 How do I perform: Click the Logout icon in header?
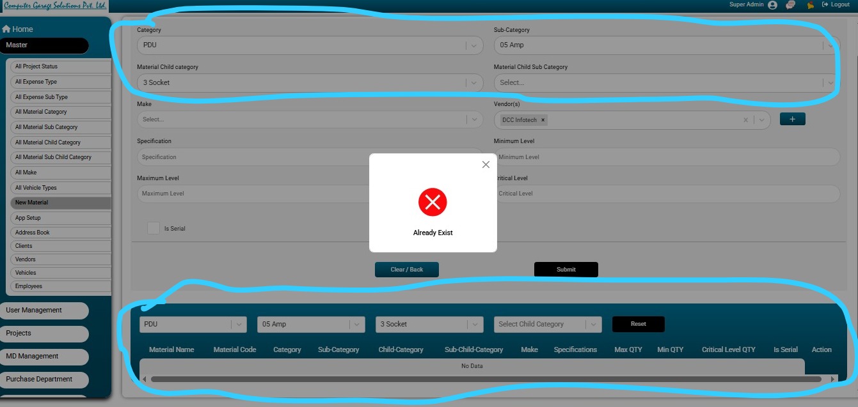825,5
